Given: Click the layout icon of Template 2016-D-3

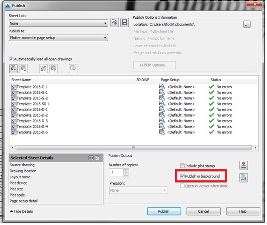Looking at the screenshot, I should click(x=14, y=121).
